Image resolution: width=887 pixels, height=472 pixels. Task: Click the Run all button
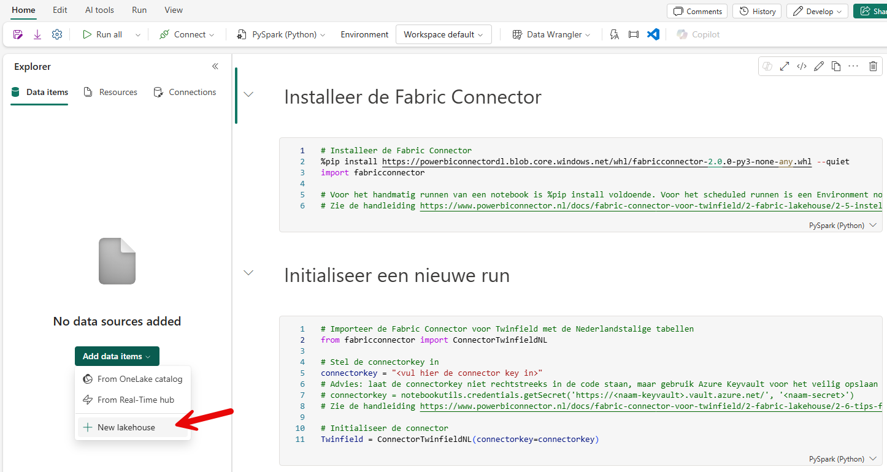pyautogui.click(x=102, y=35)
